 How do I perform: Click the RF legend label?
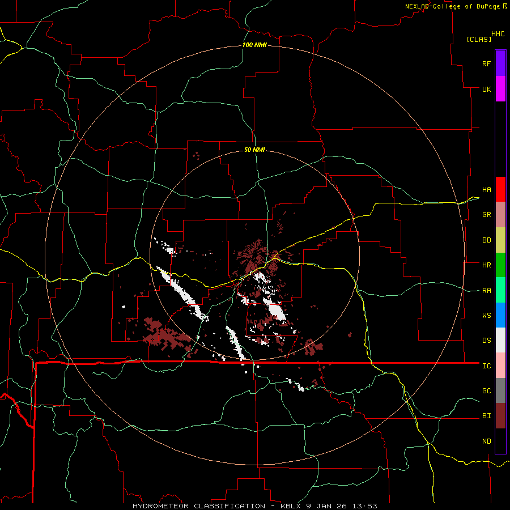[x=486, y=63]
